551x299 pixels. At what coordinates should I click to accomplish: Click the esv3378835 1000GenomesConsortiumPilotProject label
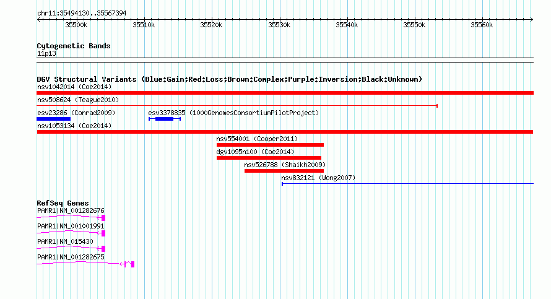click(x=233, y=113)
